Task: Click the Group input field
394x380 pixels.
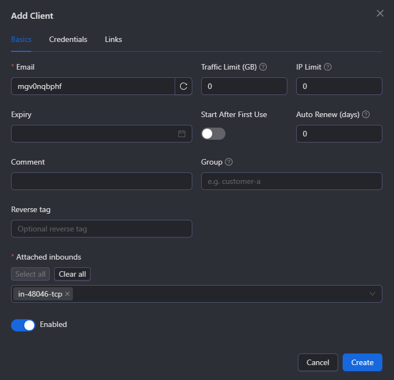Action: coord(292,181)
